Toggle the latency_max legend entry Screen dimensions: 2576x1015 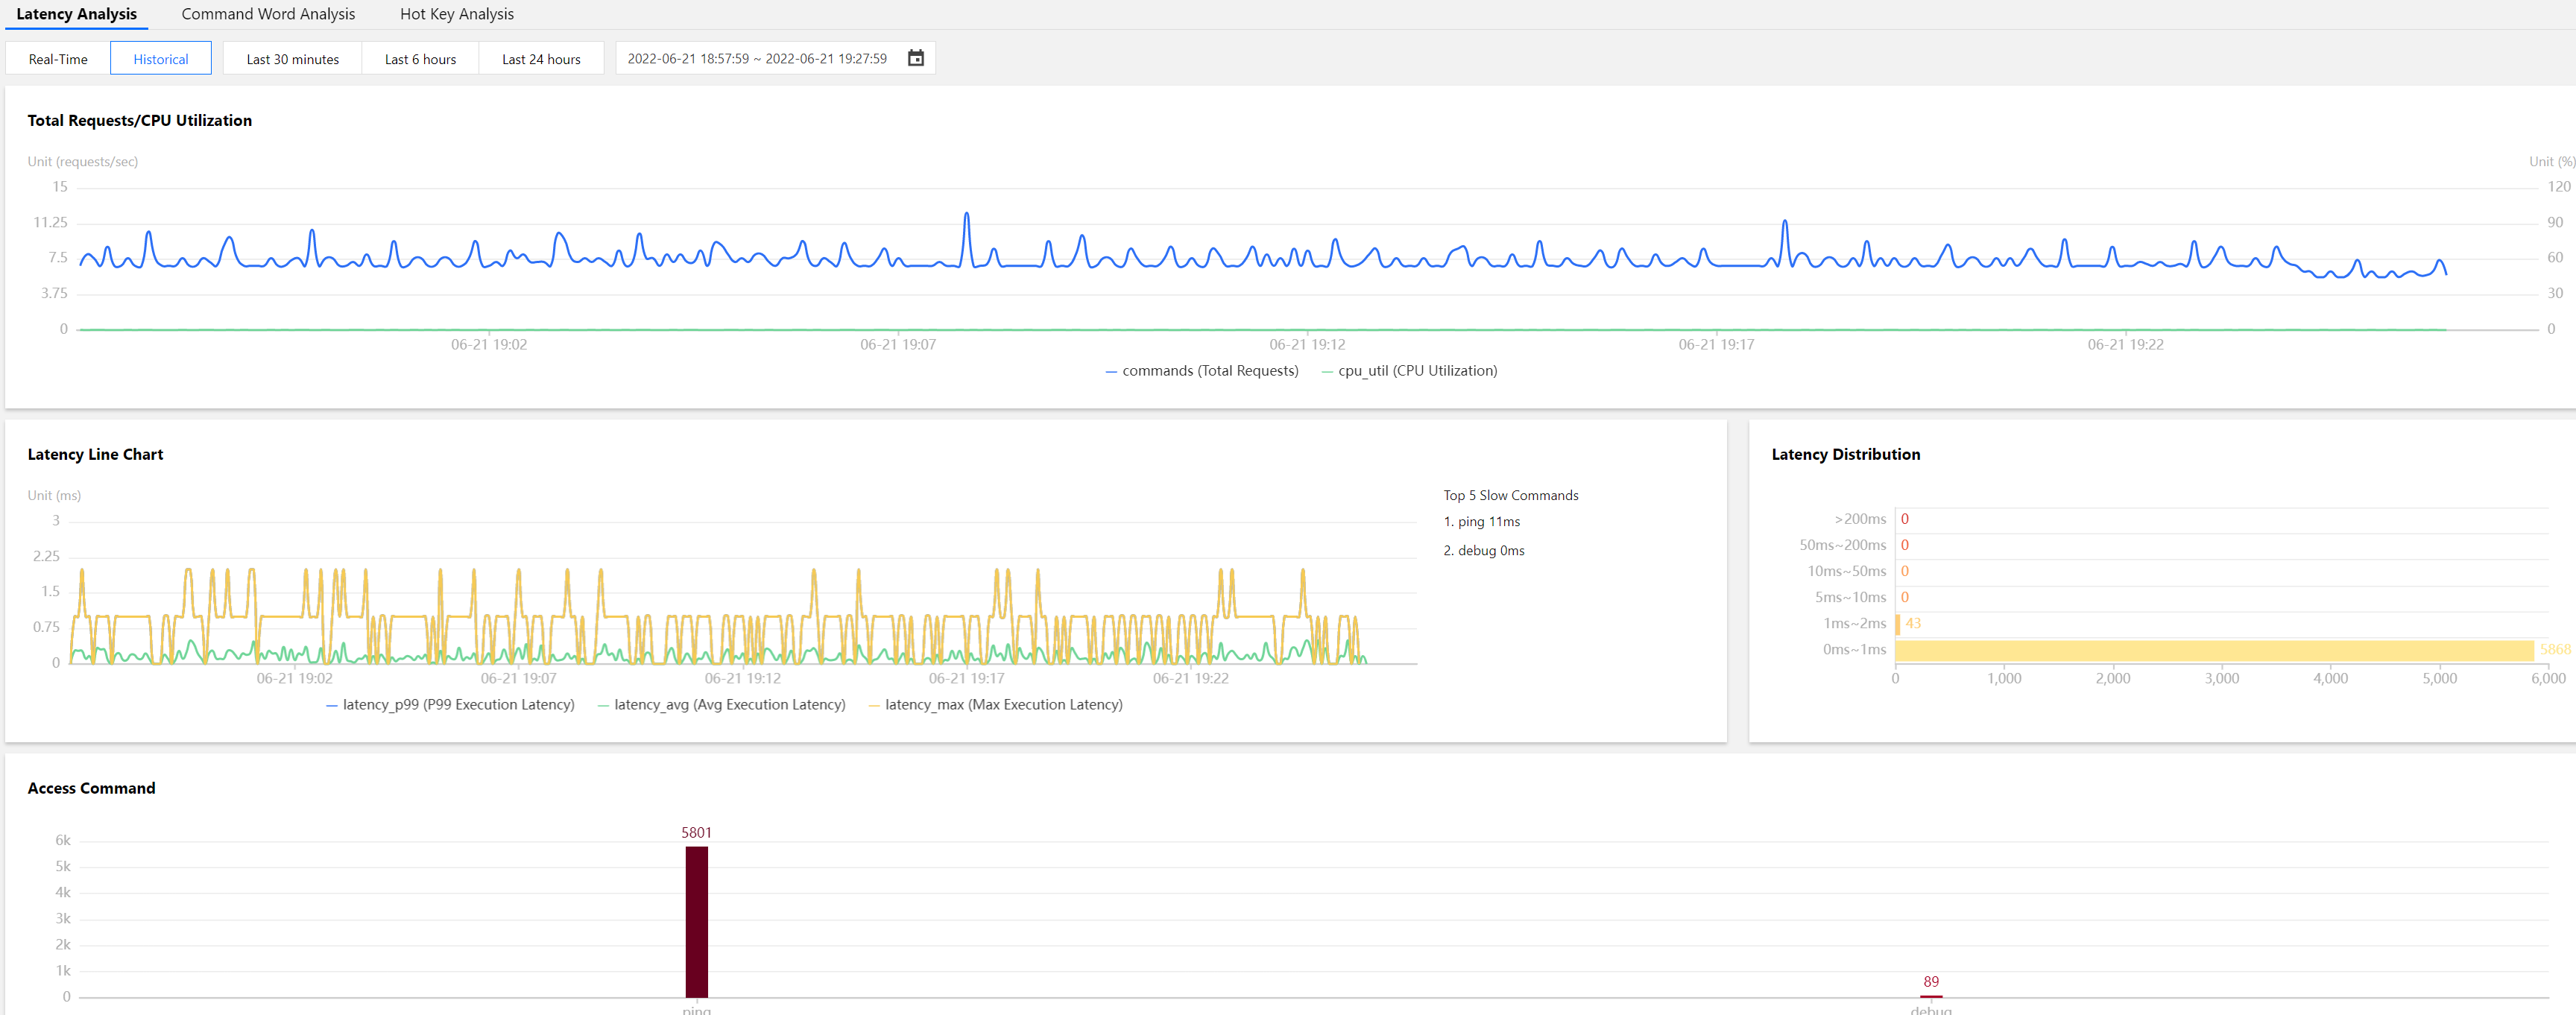(995, 705)
